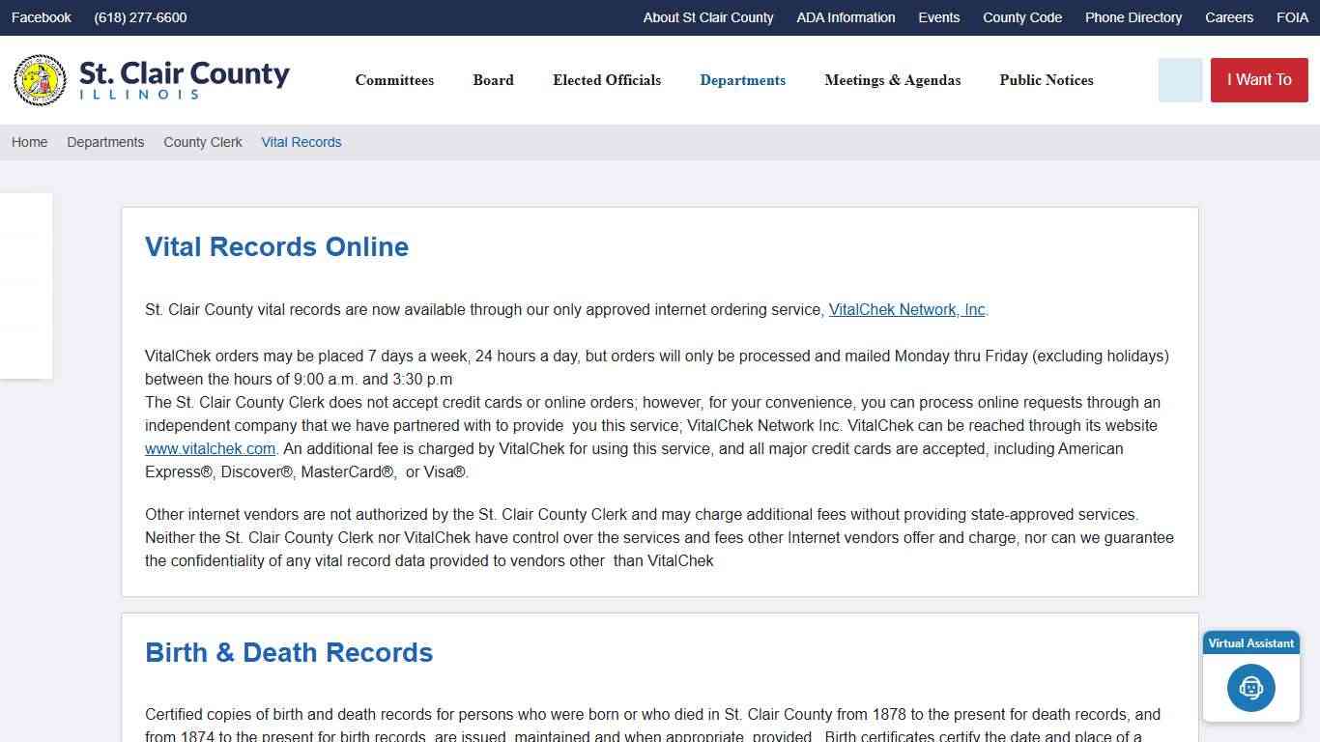
Task: Open the Board navigation item
Action: coord(493,80)
